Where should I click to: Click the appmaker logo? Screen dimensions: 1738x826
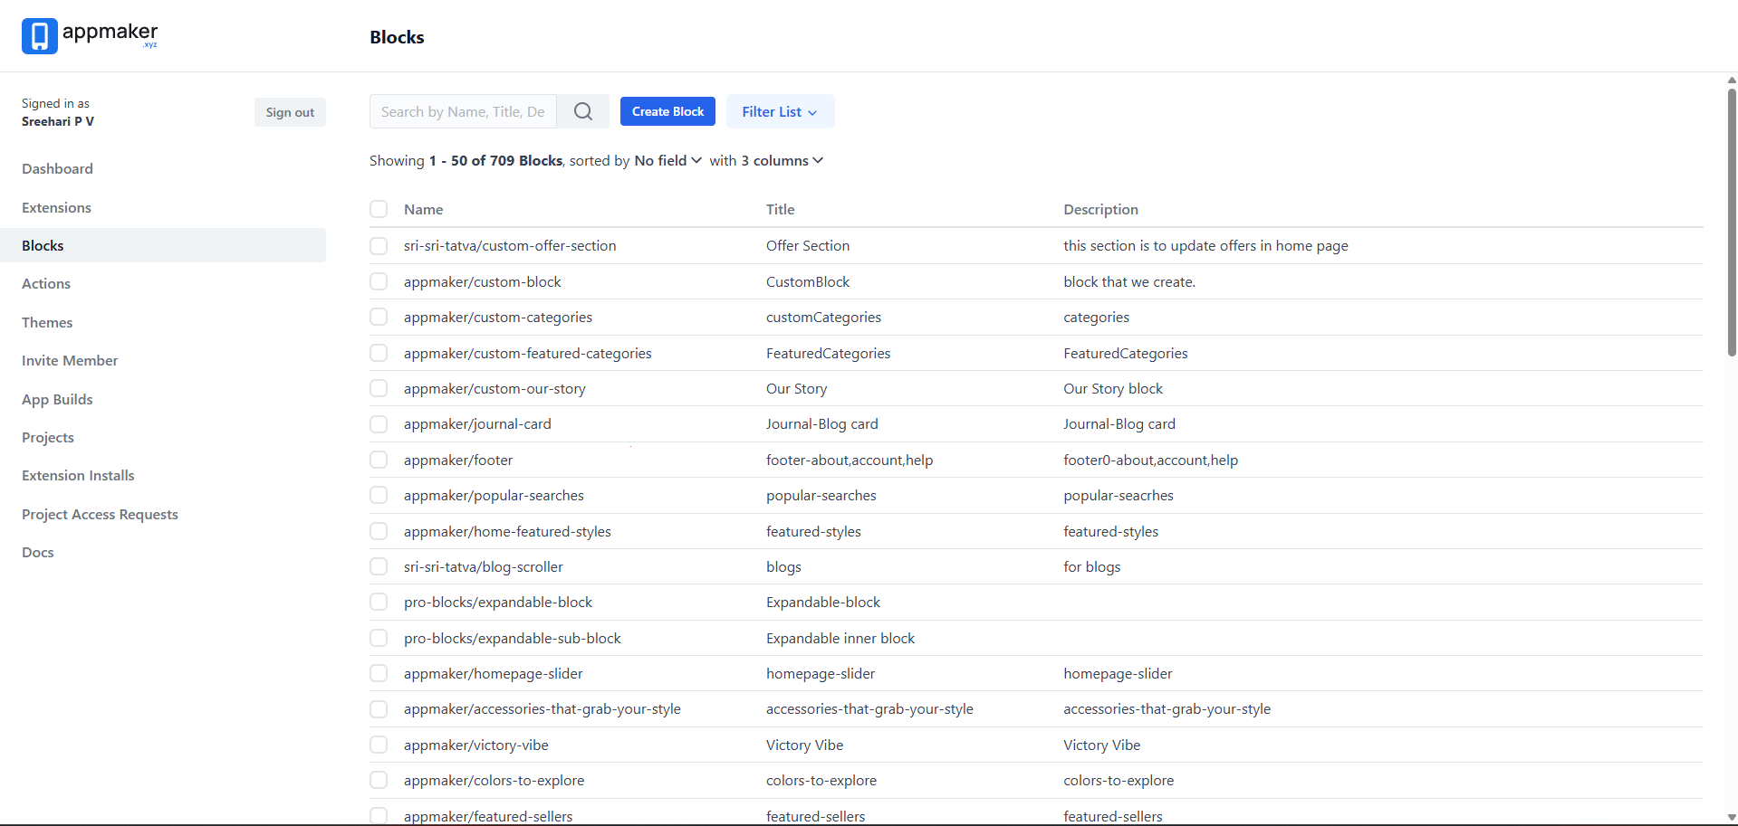point(89,36)
